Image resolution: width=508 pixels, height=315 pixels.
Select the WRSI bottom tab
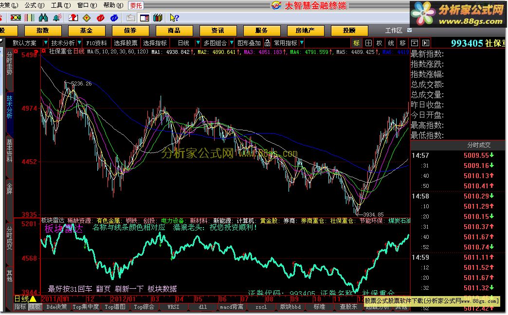coord(173,307)
